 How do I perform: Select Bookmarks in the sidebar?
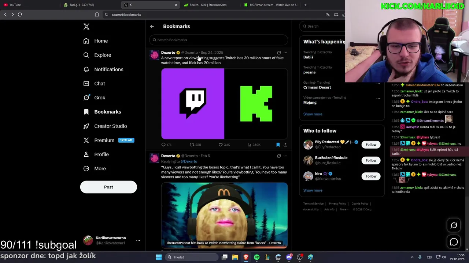tap(102, 112)
